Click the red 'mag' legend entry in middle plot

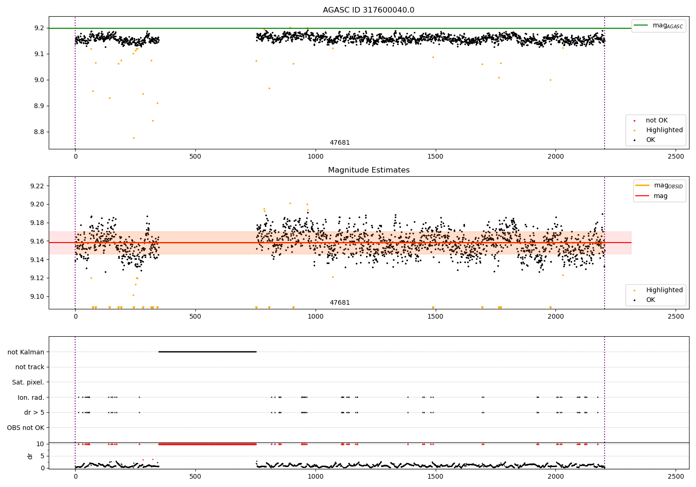pyautogui.click(x=652, y=196)
